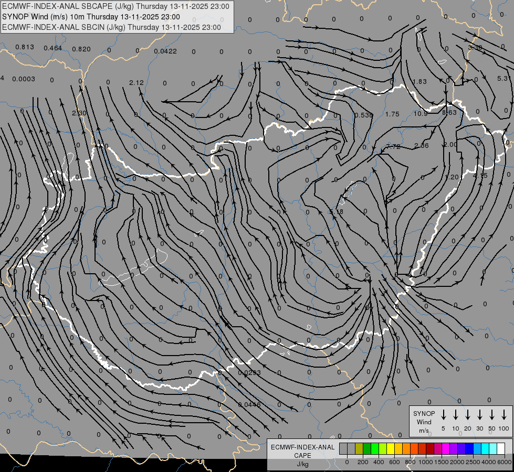
Task: Click the 0.813 value on the map
Action: [25, 47]
